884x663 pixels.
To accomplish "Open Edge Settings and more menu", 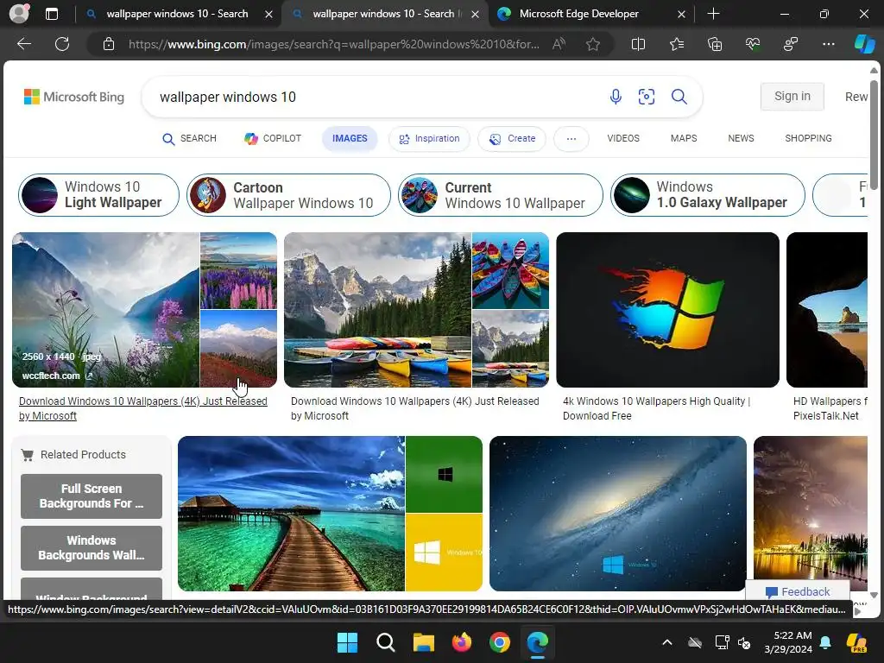I will [x=828, y=44].
